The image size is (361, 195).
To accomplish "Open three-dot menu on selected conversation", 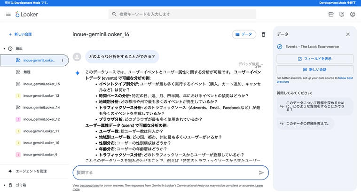I will pyautogui.click(x=63, y=60).
